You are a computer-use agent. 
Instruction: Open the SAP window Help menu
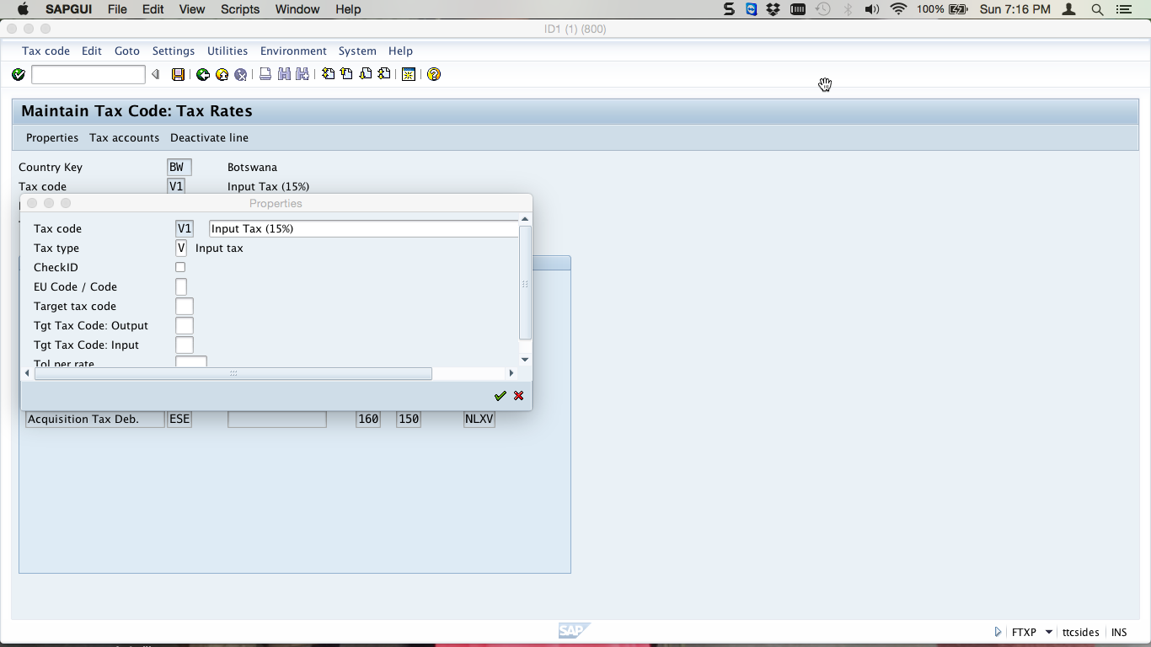click(x=400, y=51)
